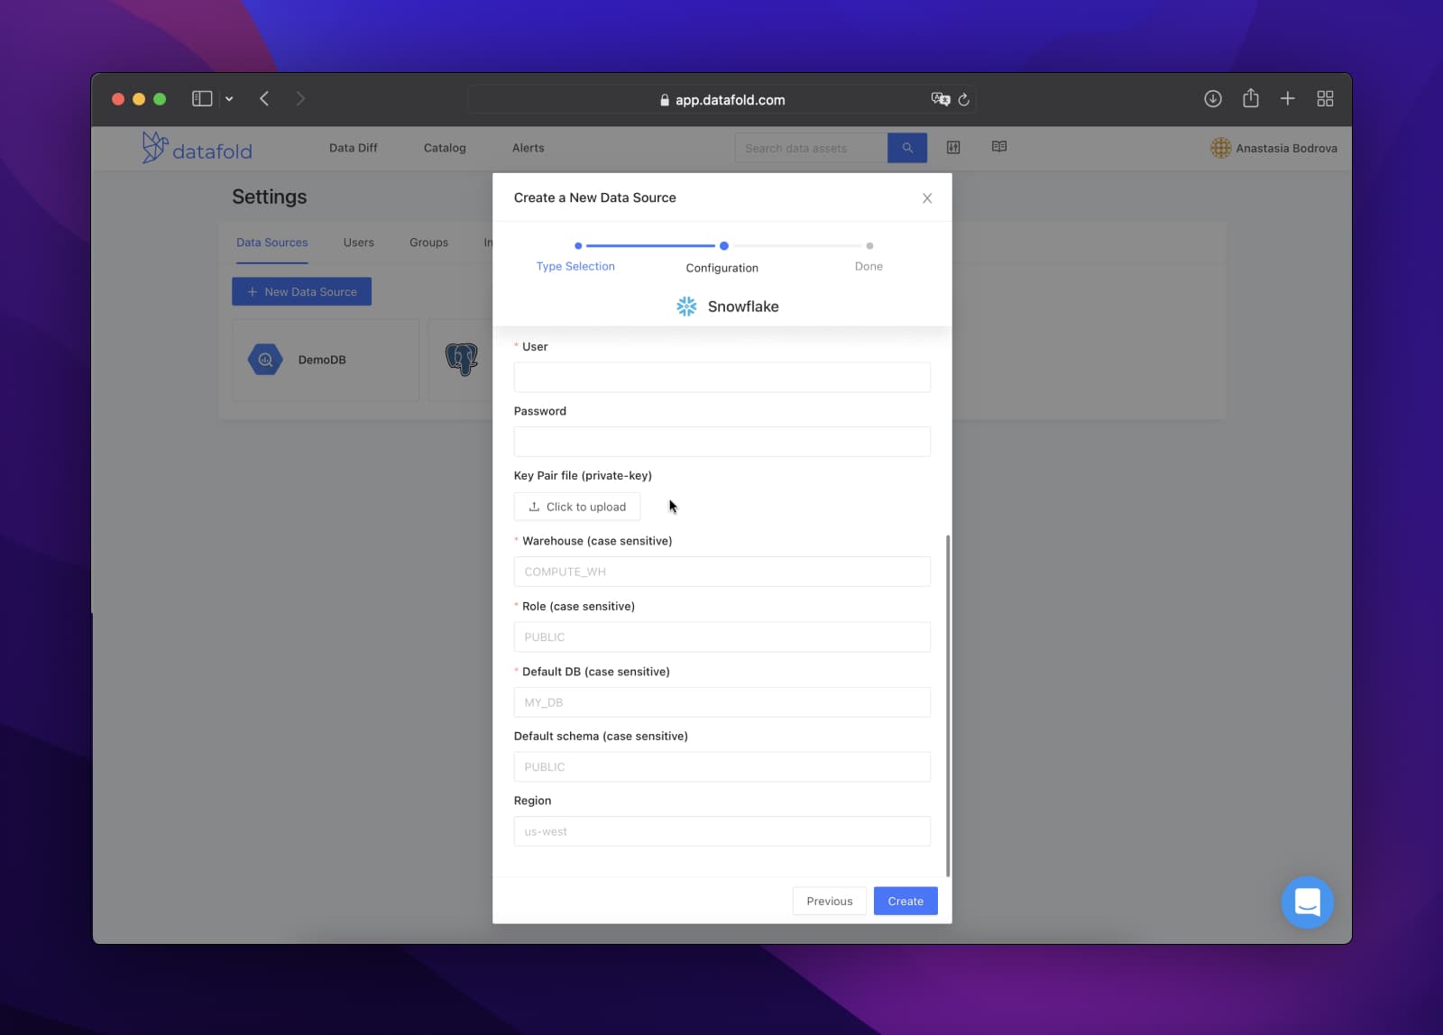Show Safari tab overview
Image resolution: width=1443 pixels, height=1035 pixels.
pyautogui.click(x=1325, y=98)
